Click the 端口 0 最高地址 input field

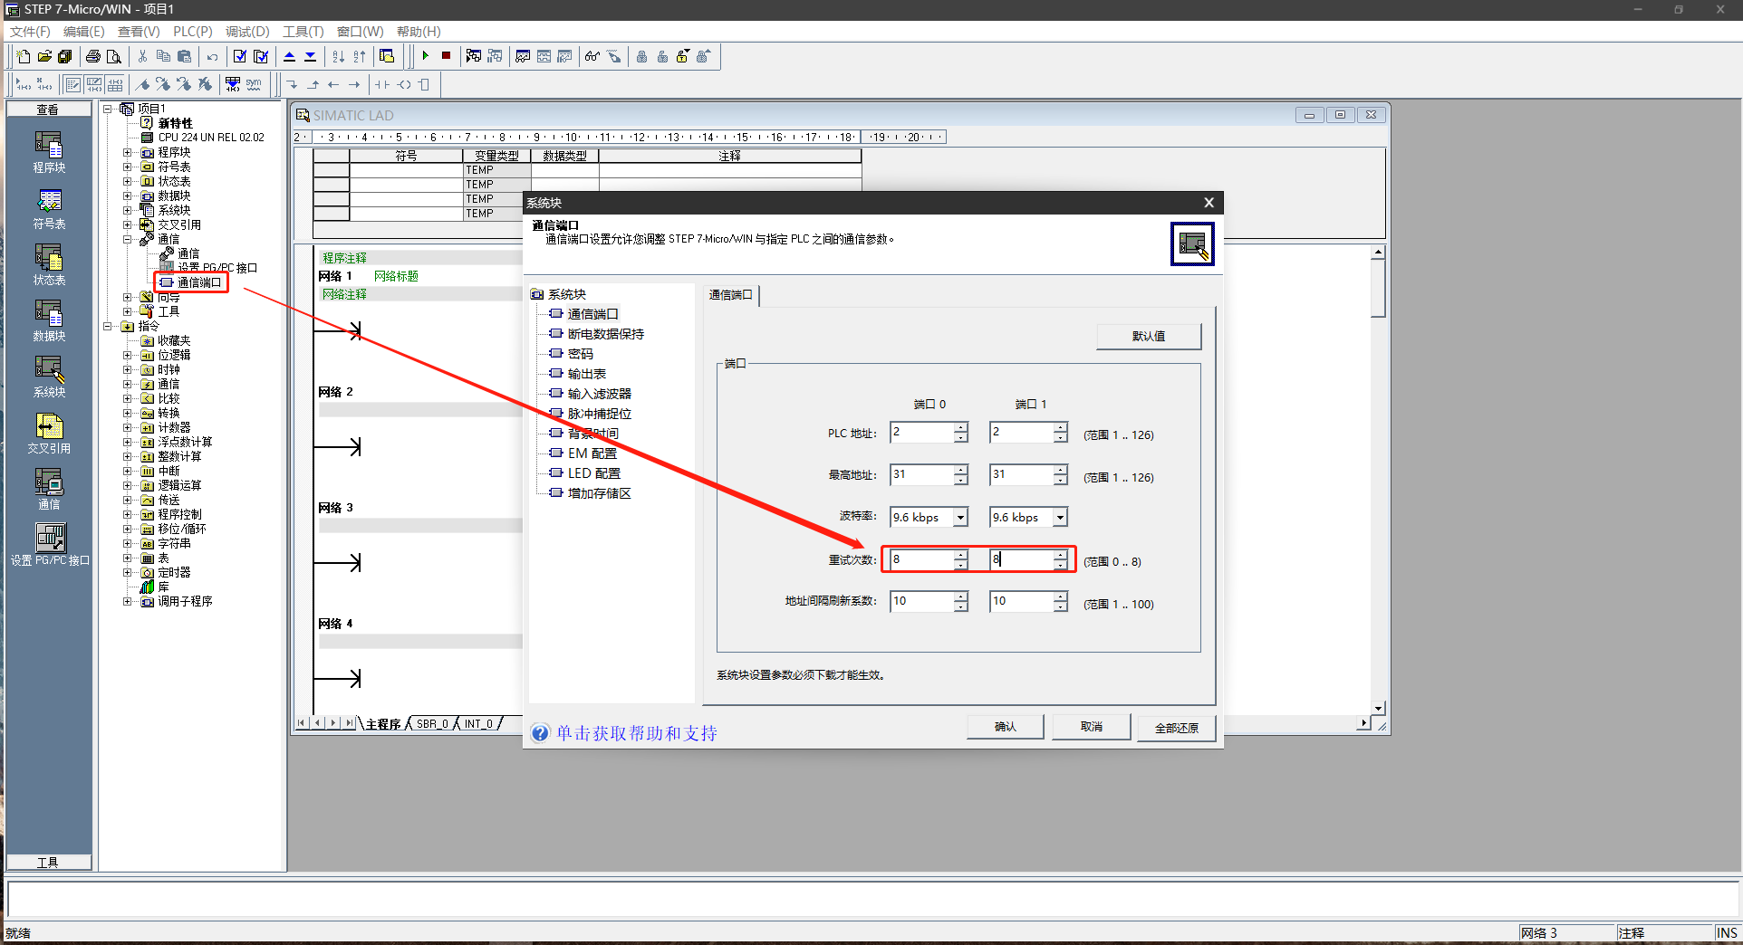click(x=920, y=474)
